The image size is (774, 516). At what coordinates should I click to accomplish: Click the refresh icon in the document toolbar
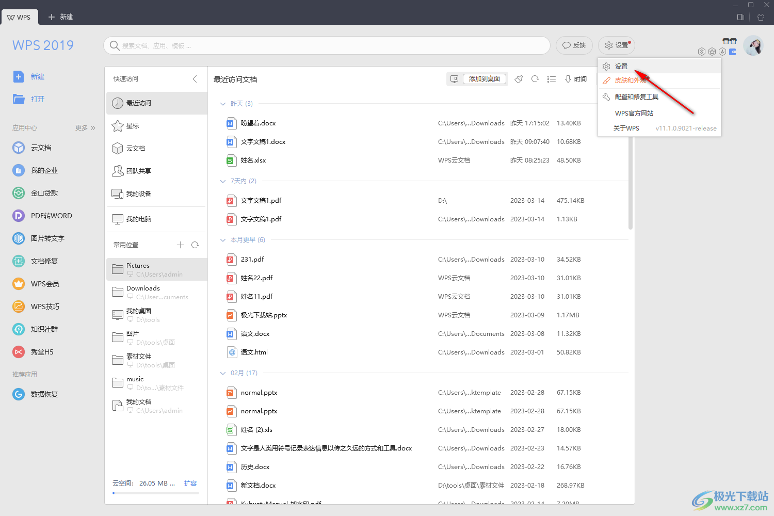[x=535, y=79]
